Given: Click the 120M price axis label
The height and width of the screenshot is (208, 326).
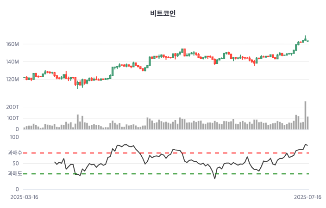Looking at the screenshot, I should (x=13, y=80).
